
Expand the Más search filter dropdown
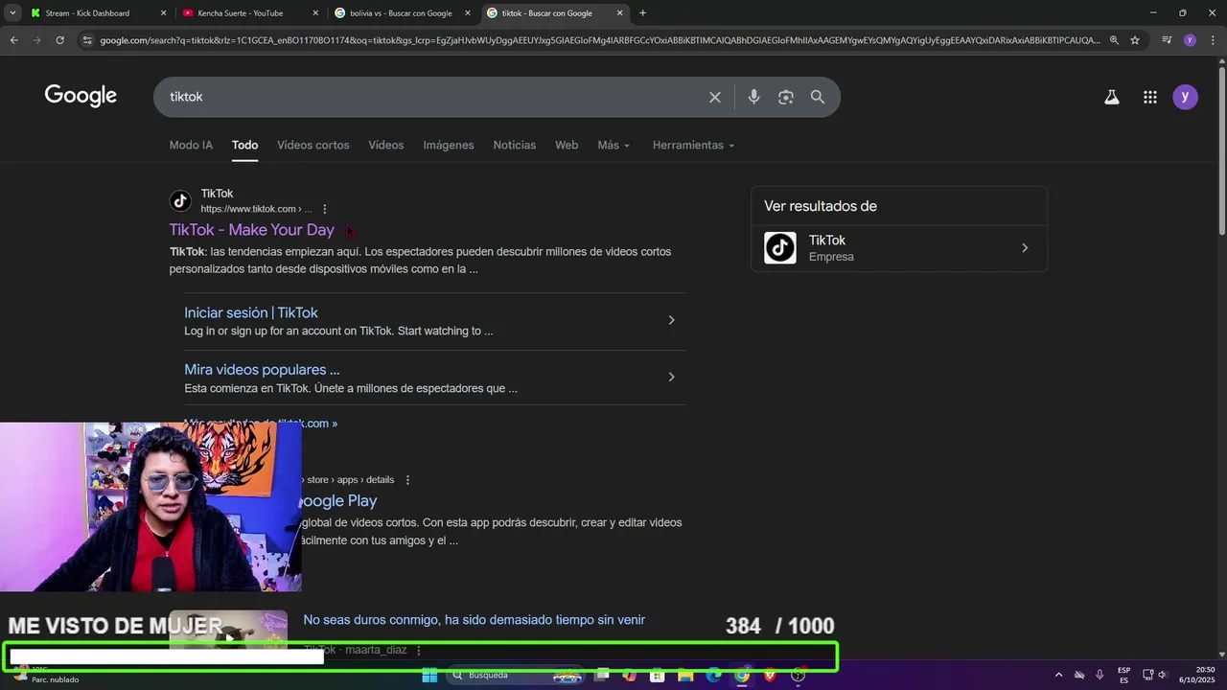(x=613, y=145)
